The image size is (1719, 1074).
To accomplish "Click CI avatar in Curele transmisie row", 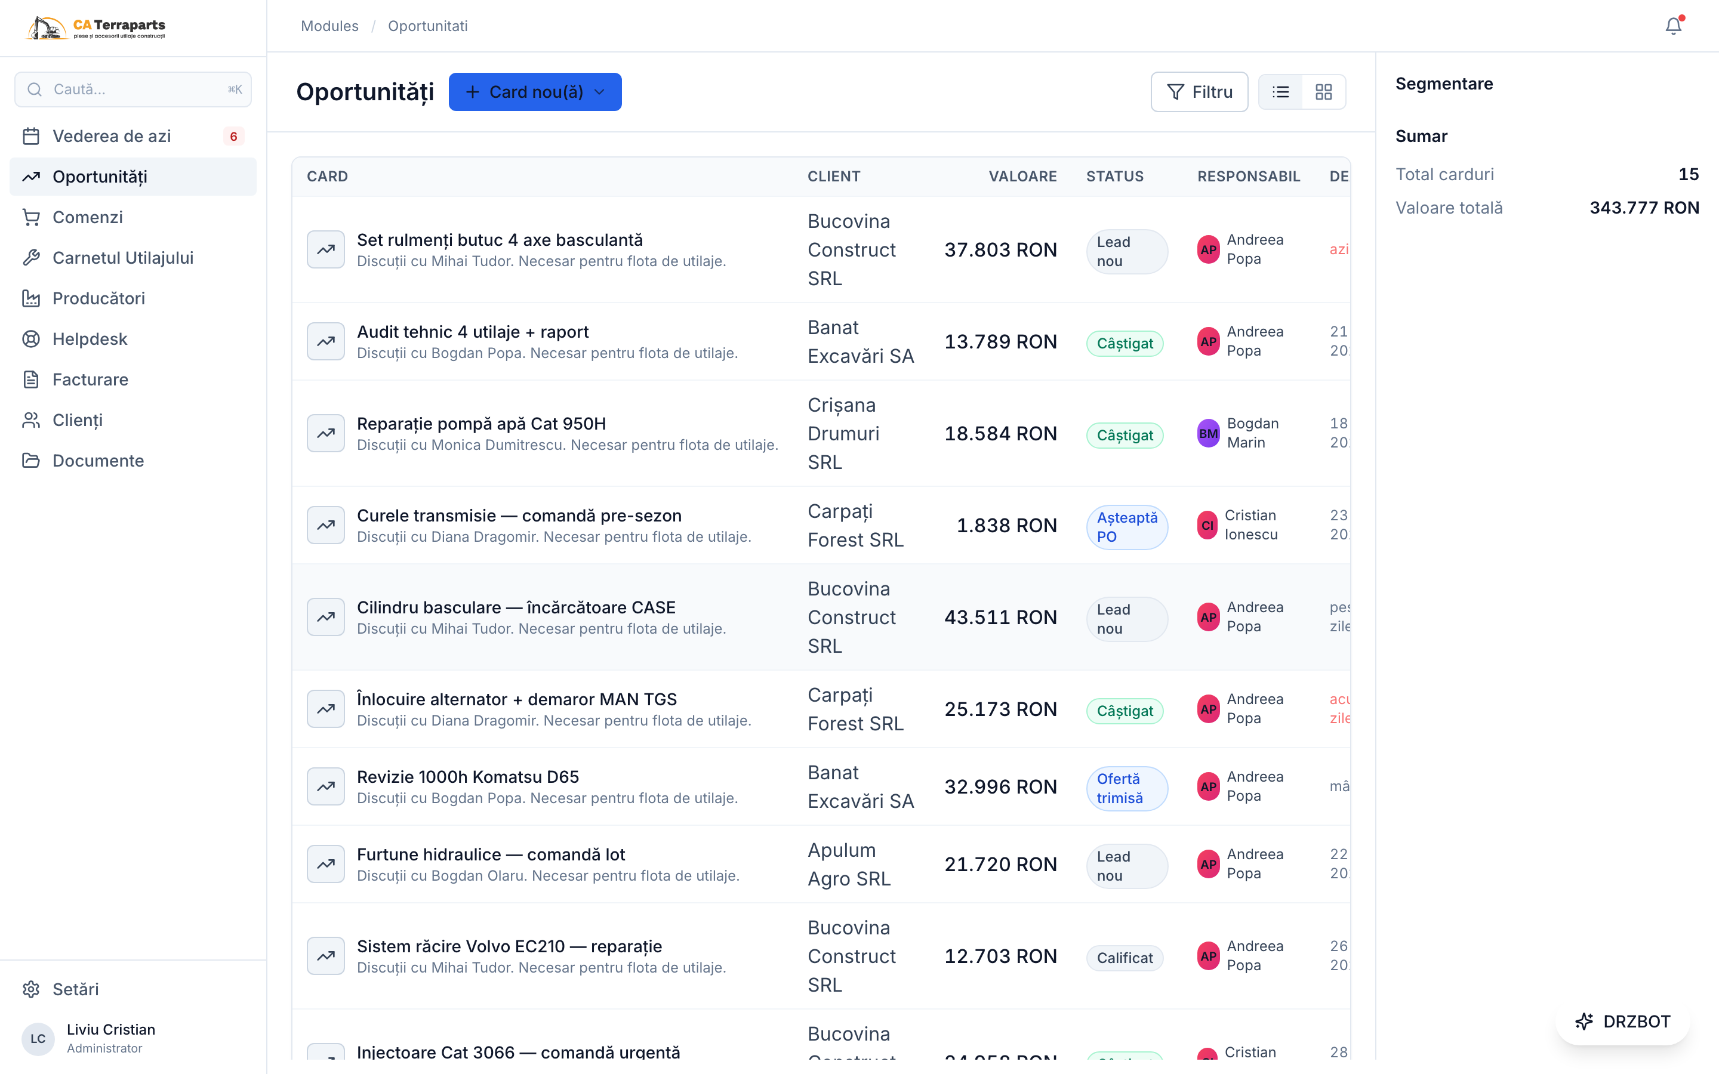I will [x=1207, y=525].
